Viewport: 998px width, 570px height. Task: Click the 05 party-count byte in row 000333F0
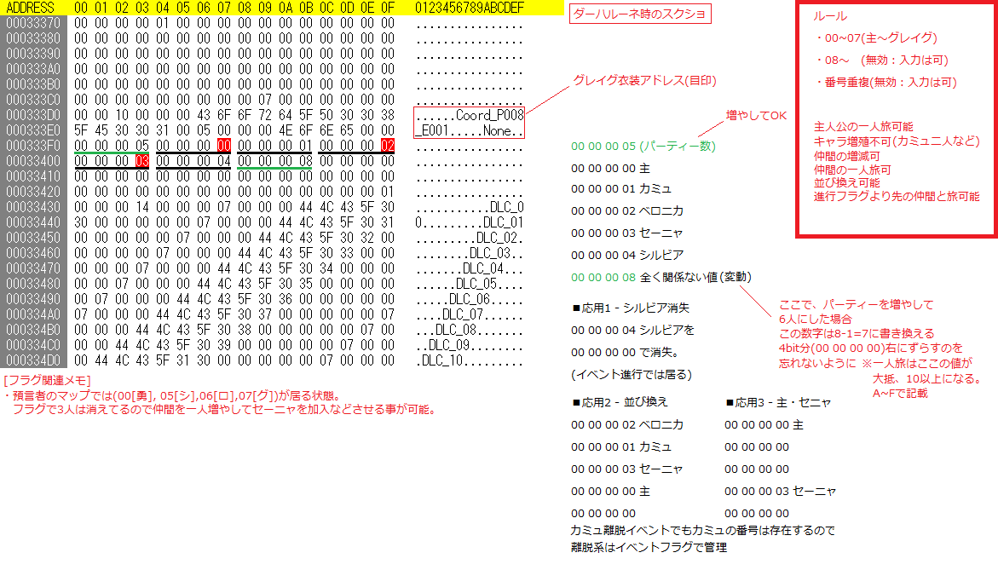coord(142,146)
